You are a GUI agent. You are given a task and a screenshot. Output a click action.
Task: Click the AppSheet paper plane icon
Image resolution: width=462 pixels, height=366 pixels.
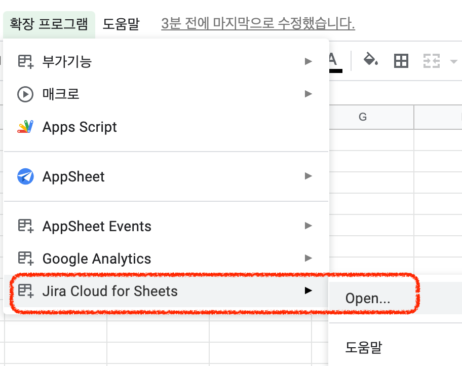coord(25,176)
